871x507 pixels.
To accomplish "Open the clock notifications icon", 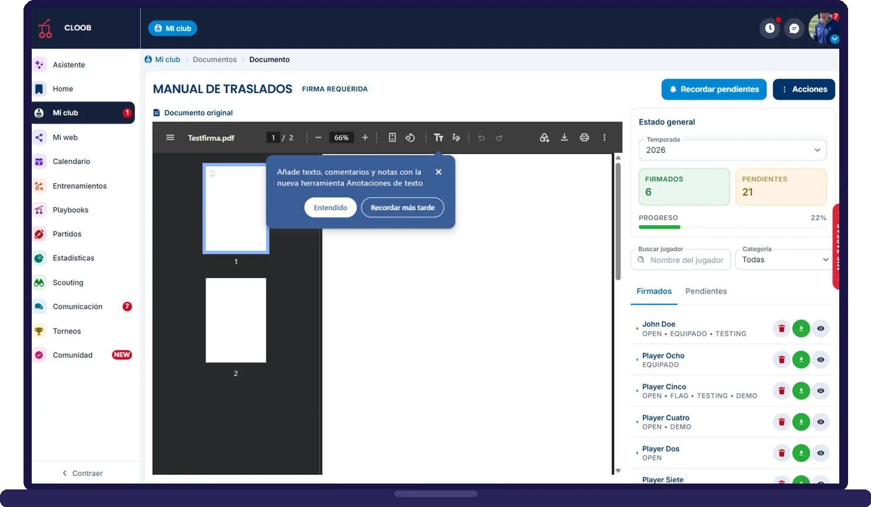I will click(770, 28).
